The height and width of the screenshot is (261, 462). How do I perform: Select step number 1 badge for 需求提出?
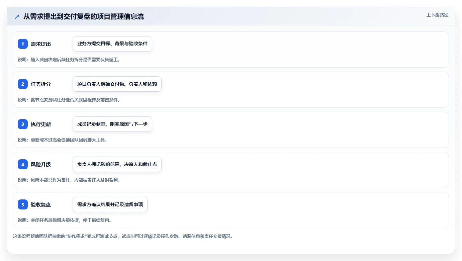(x=23, y=44)
